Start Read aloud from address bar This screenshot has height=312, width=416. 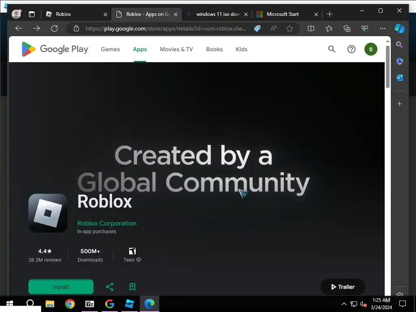pyautogui.click(x=273, y=28)
